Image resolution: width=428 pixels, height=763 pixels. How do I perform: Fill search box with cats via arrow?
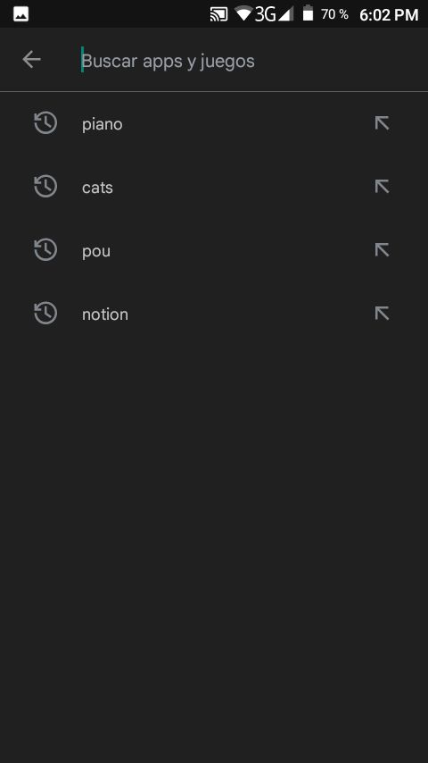point(382,187)
